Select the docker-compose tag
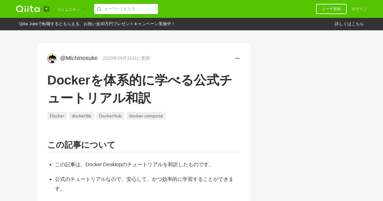This screenshot has width=383, height=201. (x=146, y=116)
